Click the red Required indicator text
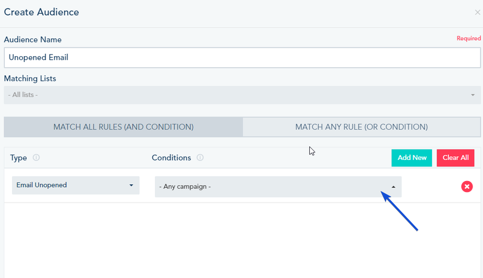Image resolution: width=483 pixels, height=278 pixels. (x=468, y=38)
